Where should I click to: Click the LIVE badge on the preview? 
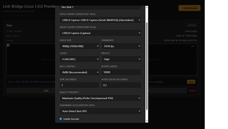[193, 46]
